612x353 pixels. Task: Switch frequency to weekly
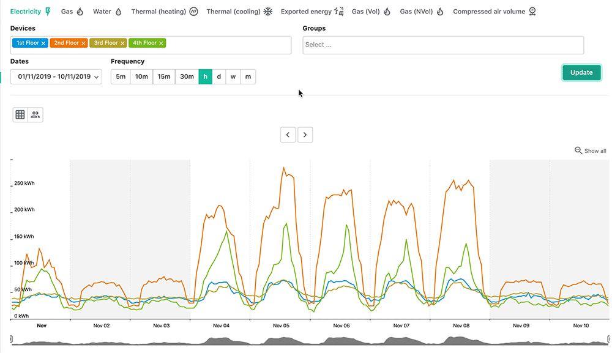pos(233,76)
